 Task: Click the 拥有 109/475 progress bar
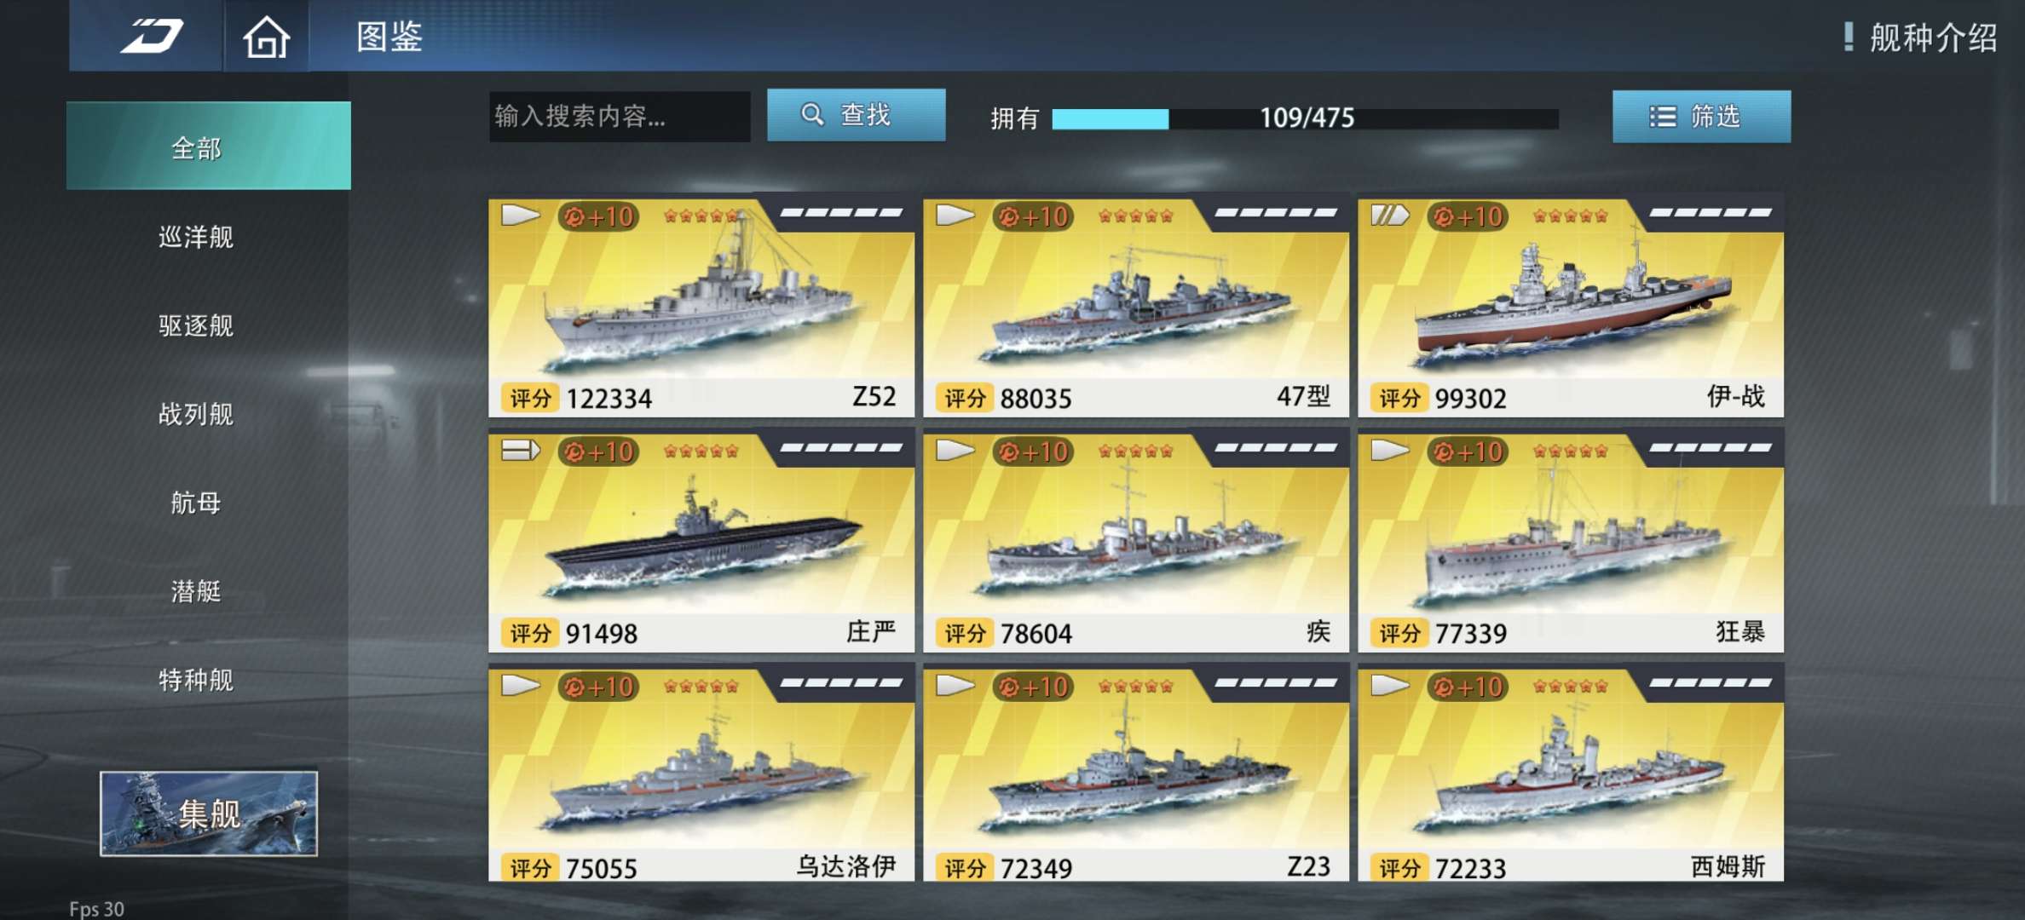point(1305,118)
